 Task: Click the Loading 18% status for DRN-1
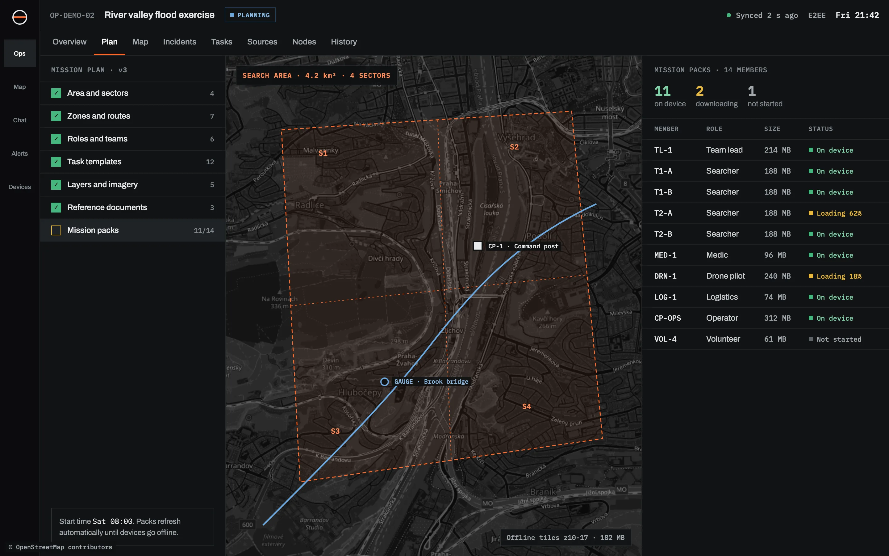835,276
